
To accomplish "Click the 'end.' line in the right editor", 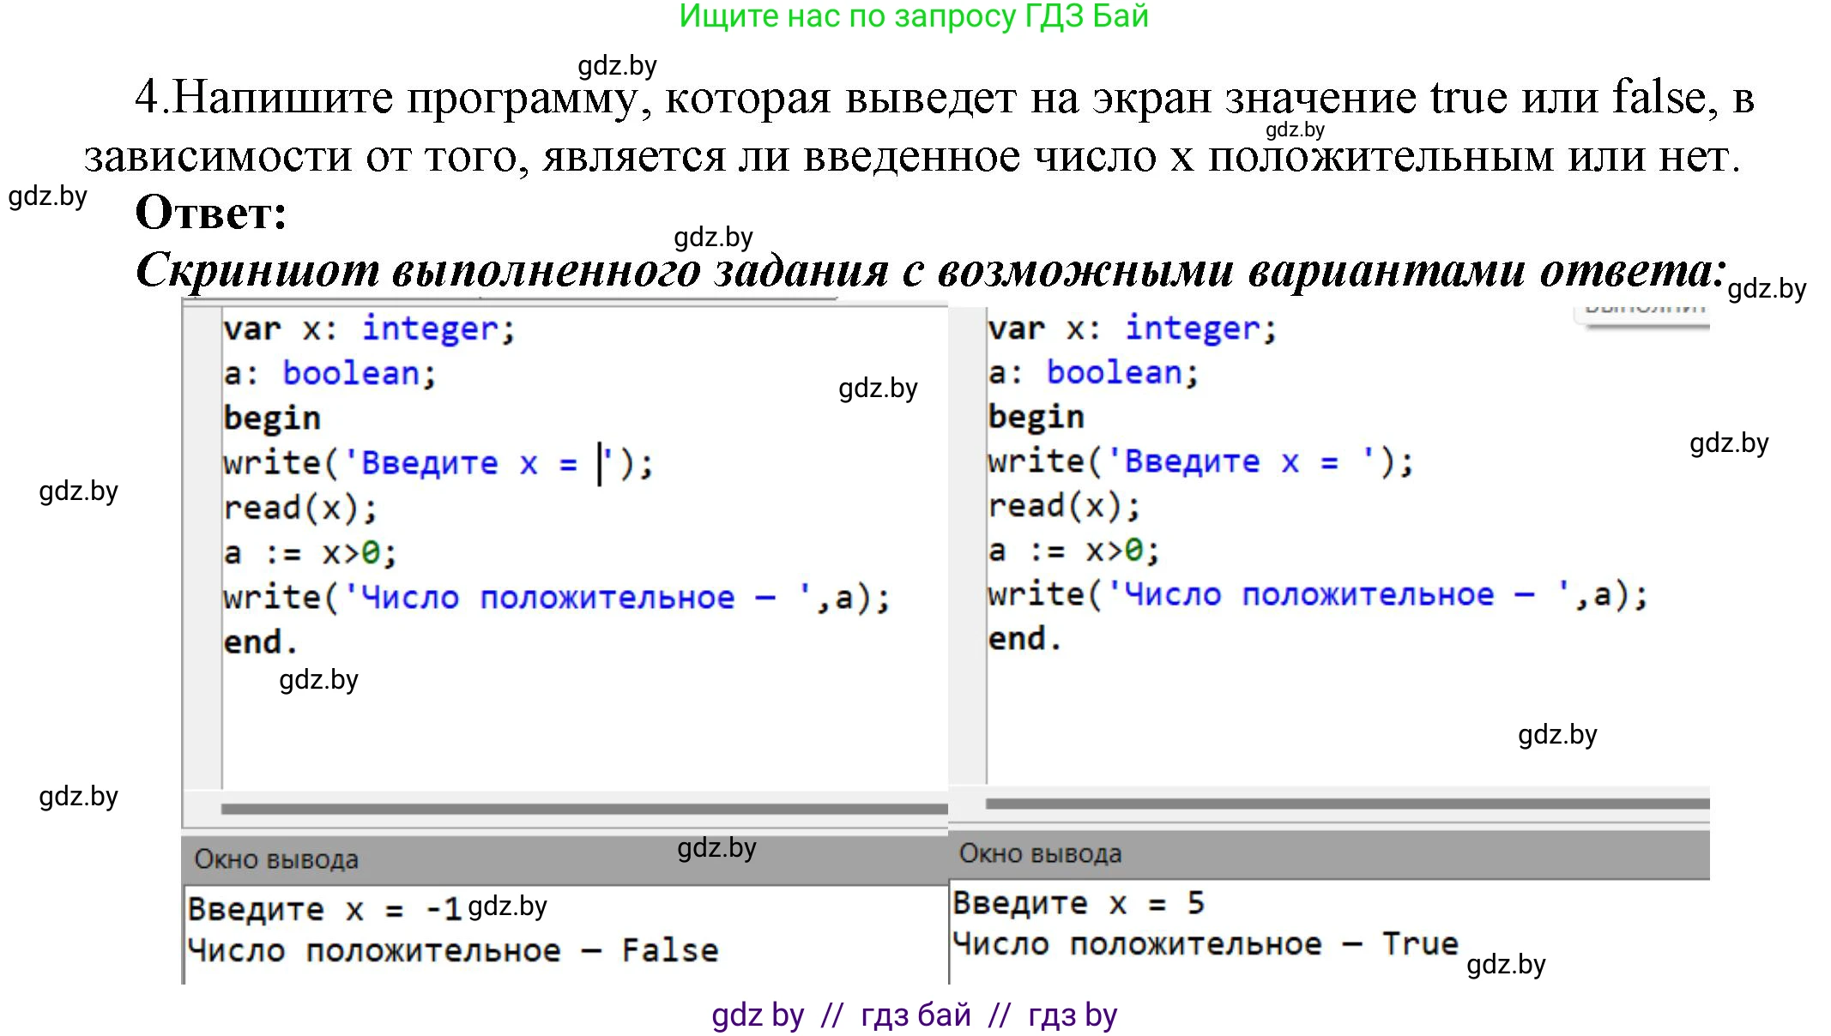I will click(x=1024, y=639).
